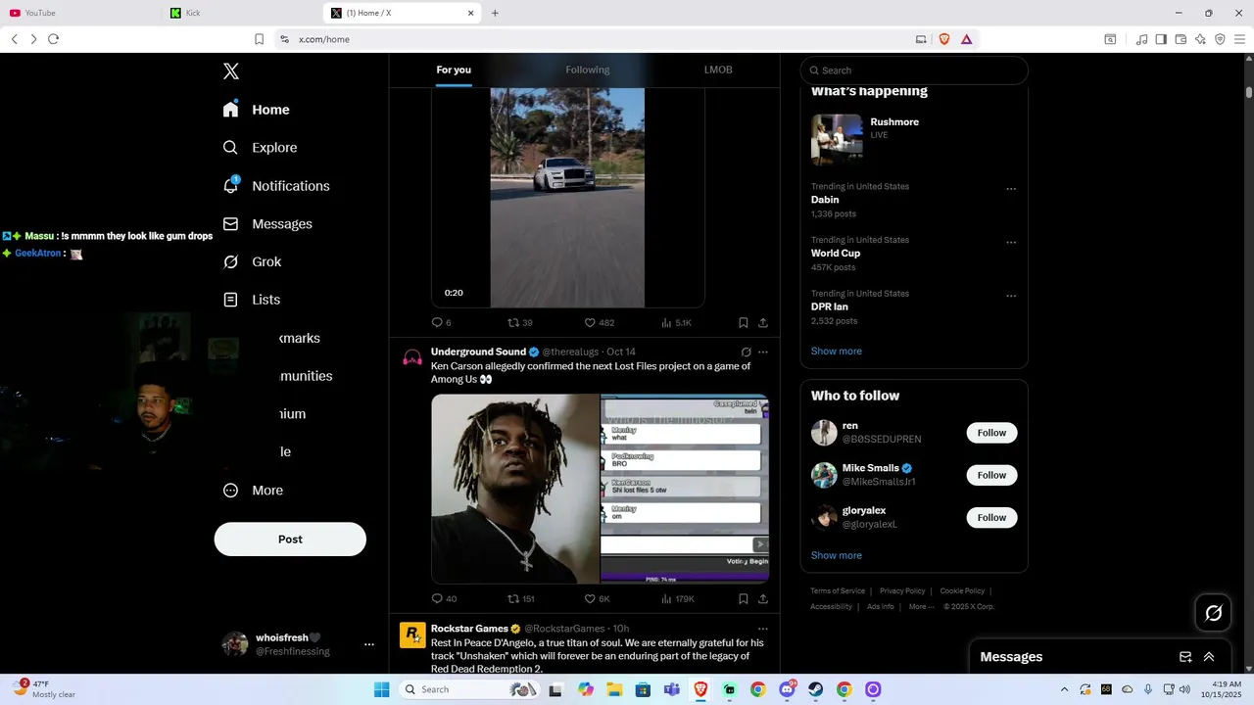Play the car video with 0:20 duration
The height and width of the screenshot is (705, 1254).
(x=567, y=198)
